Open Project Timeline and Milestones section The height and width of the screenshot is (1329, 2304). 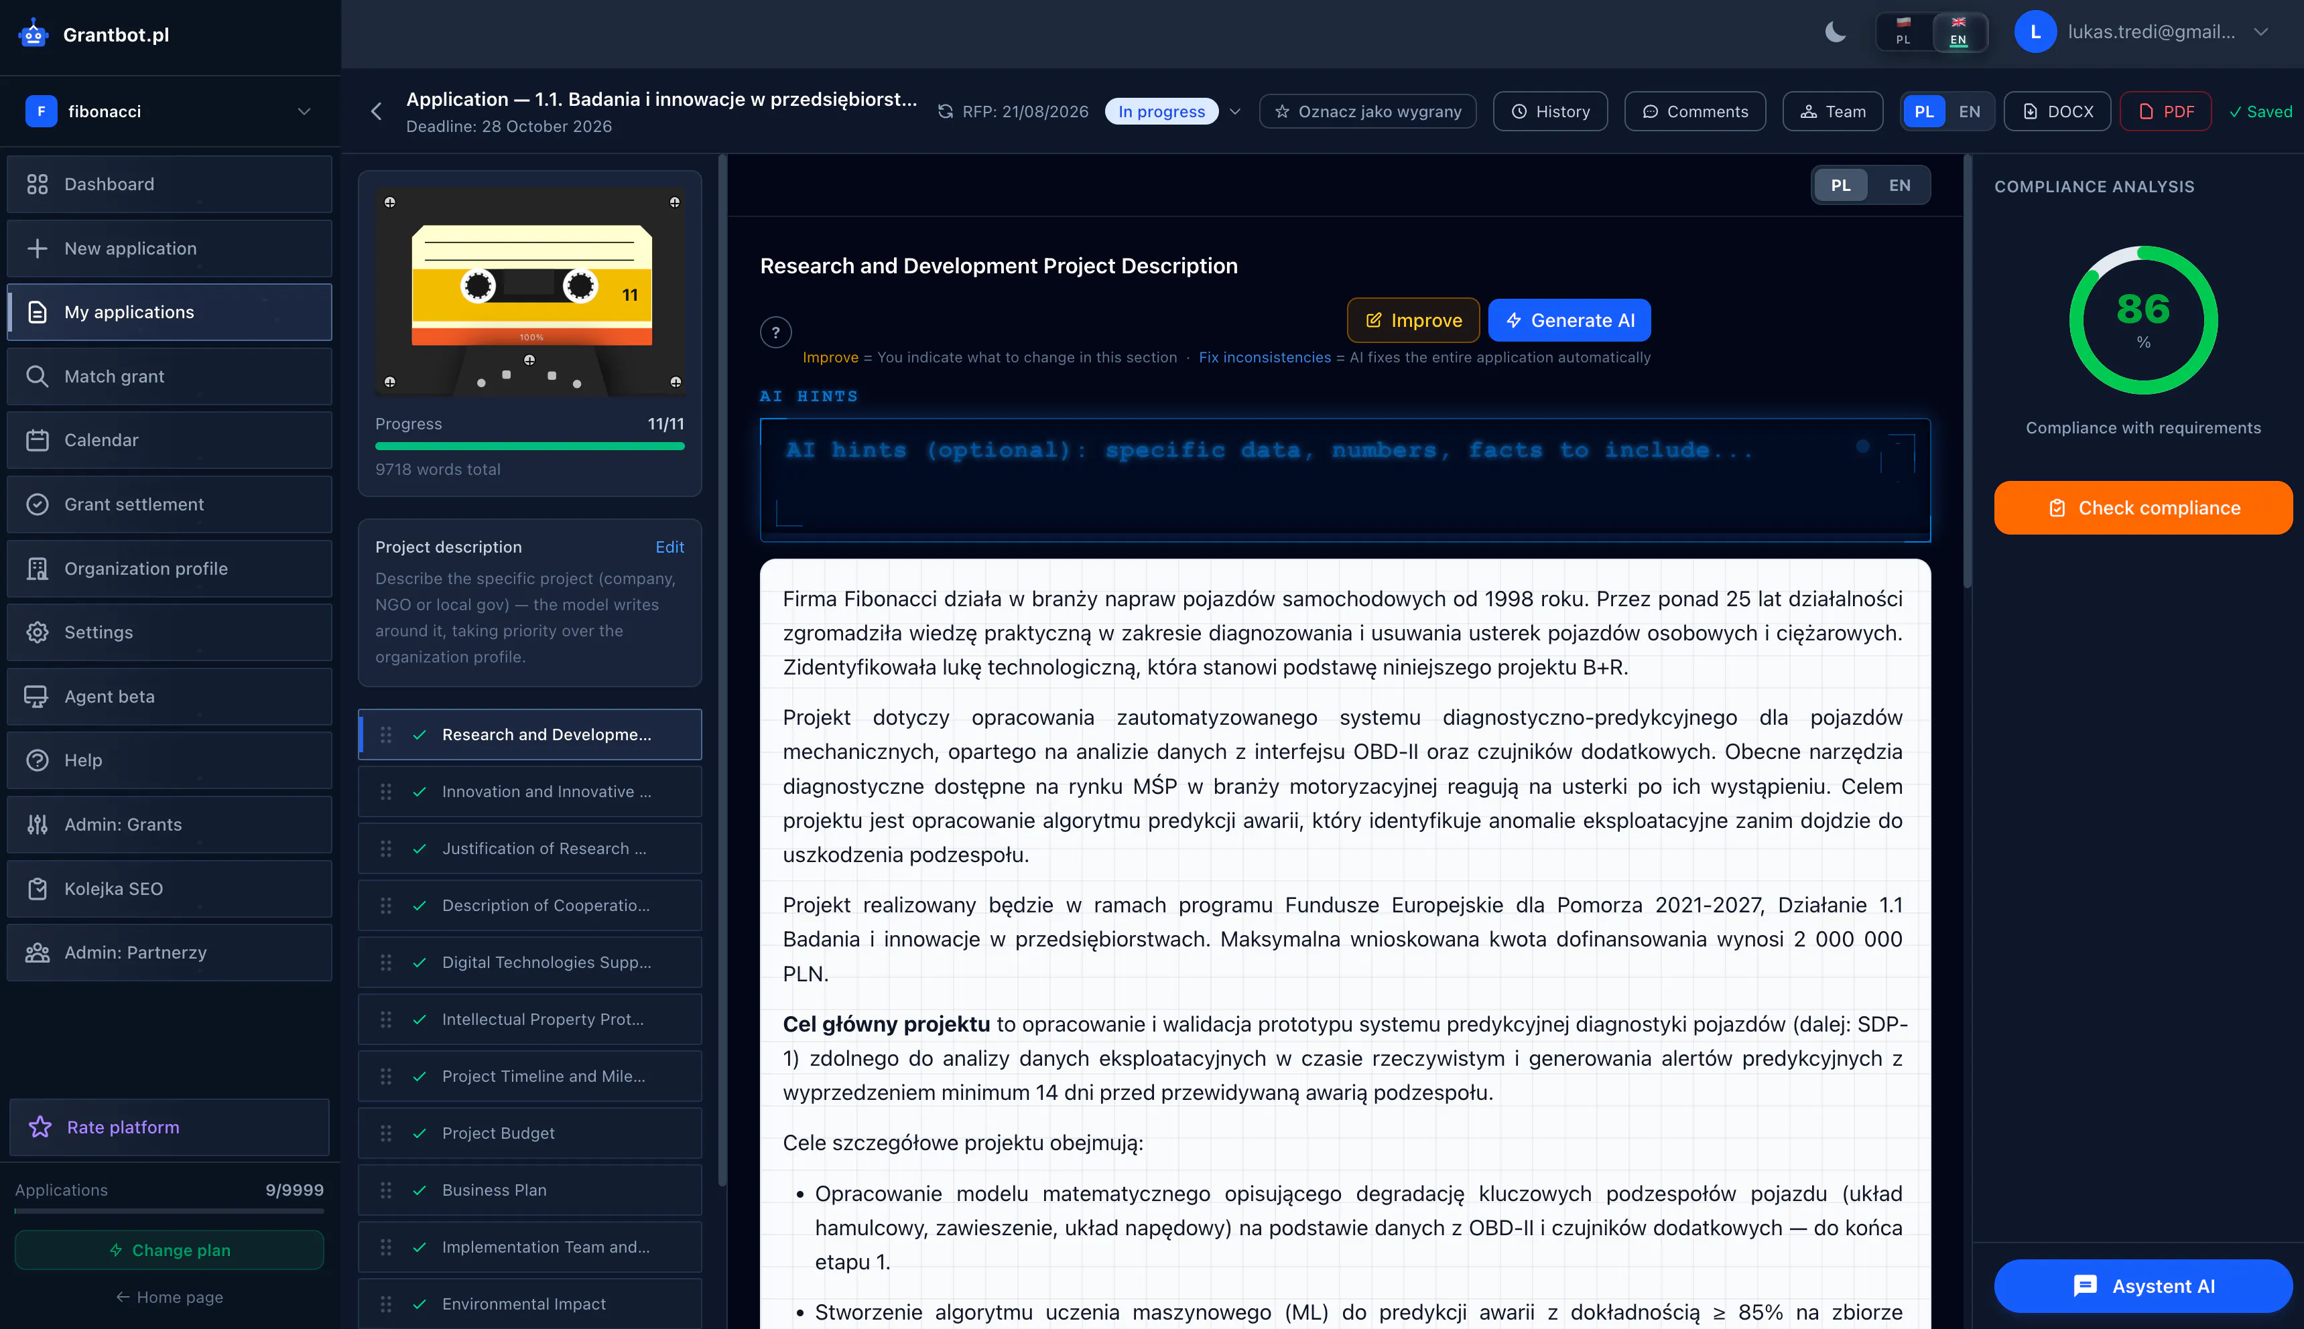[529, 1076]
